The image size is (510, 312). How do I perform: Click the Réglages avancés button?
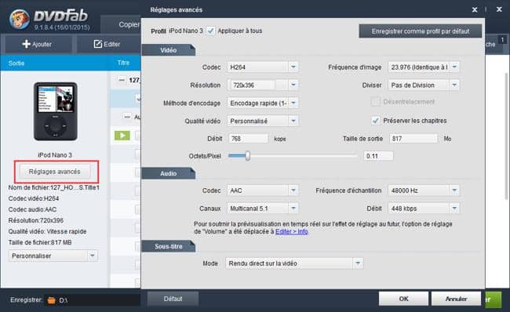coord(55,171)
